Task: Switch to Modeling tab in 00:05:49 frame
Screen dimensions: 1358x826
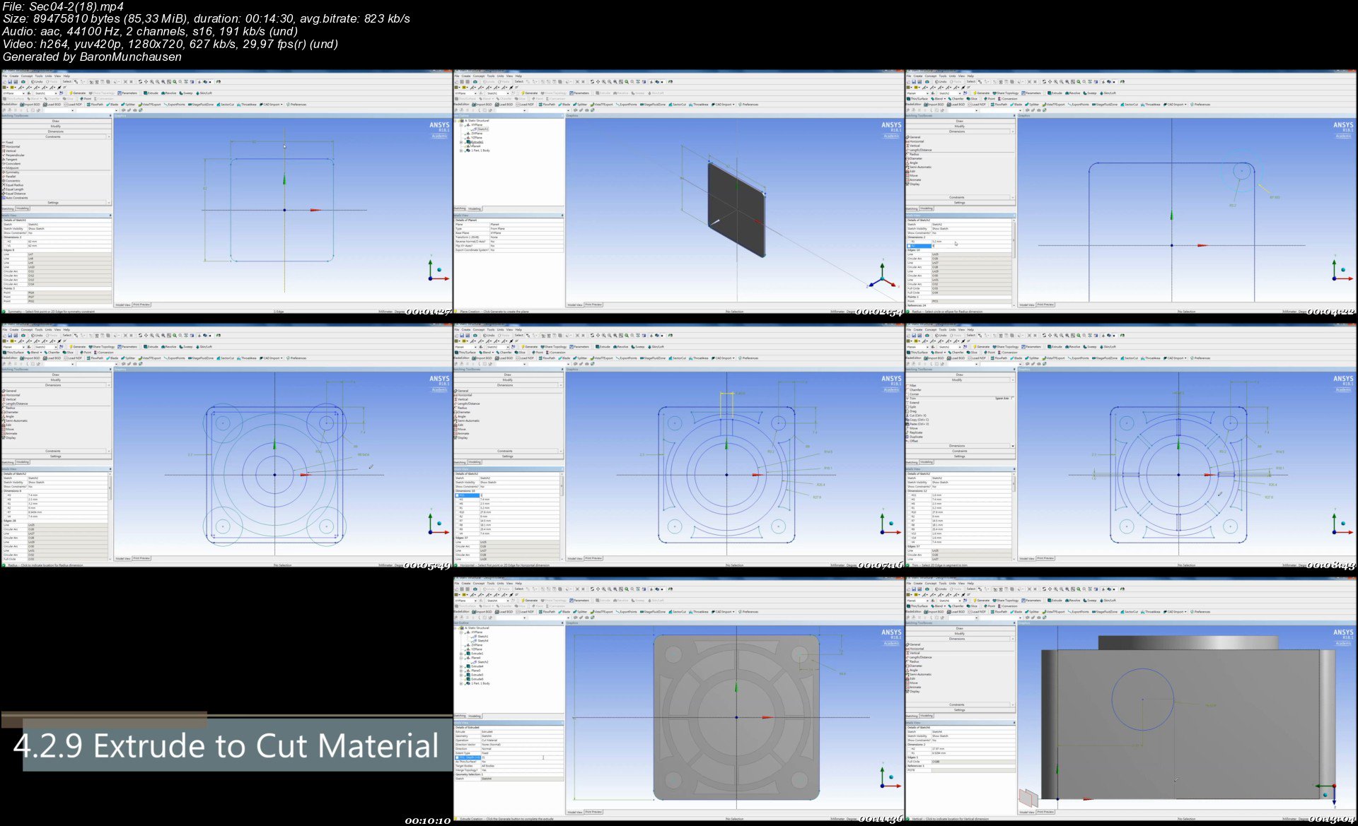Action: (x=23, y=461)
